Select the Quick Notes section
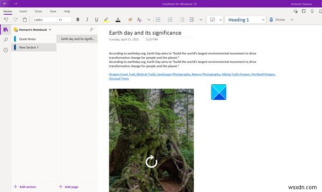This screenshot has height=192, width=322. coord(34,39)
